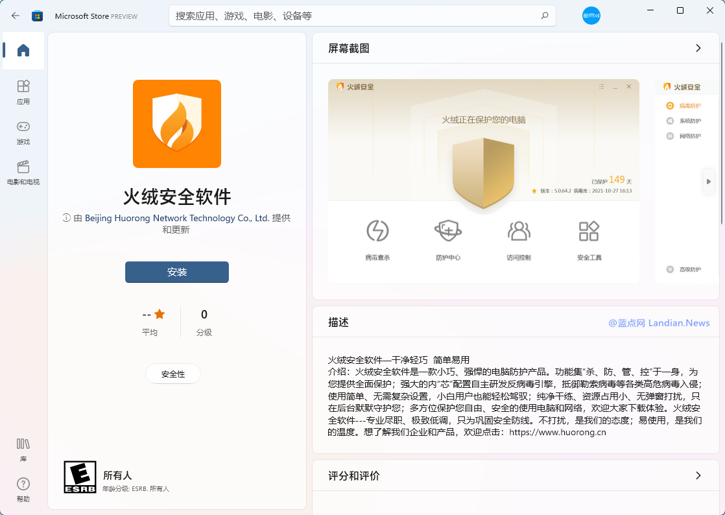Show next screenshot with arrow button
This screenshot has height=515, width=725.
709,182
